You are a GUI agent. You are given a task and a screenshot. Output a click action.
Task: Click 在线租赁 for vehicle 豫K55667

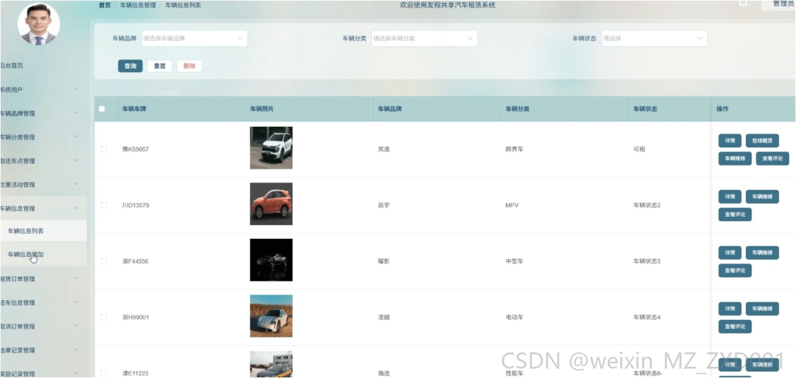762,141
